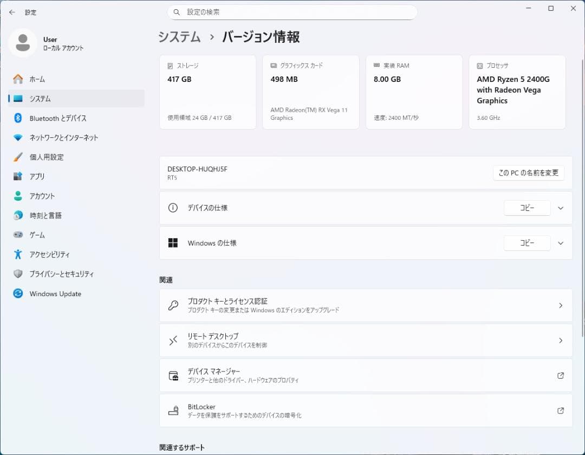Open BitLocker settings row
The height and width of the screenshot is (455, 585).
(366, 411)
